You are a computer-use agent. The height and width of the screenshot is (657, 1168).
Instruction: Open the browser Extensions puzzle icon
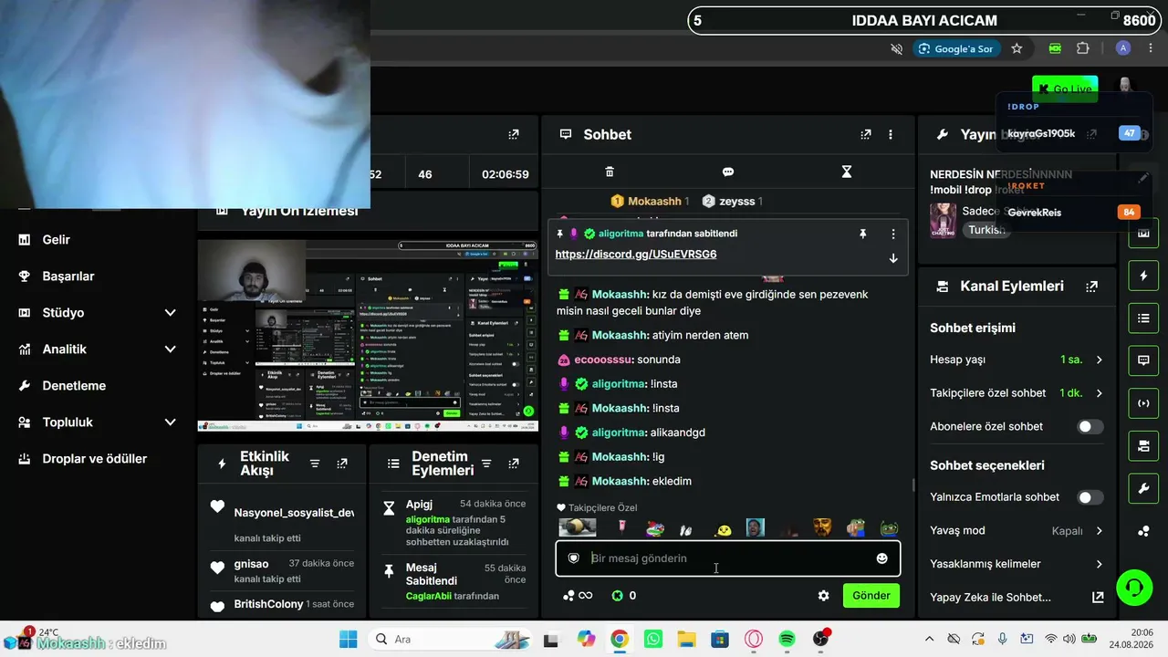pos(1083,48)
